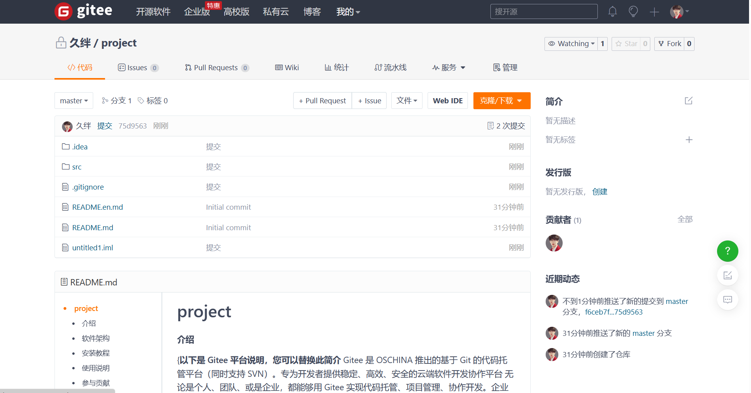Click the edit icon next to 简介
Viewport: 751px width, 393px height.
689,101
